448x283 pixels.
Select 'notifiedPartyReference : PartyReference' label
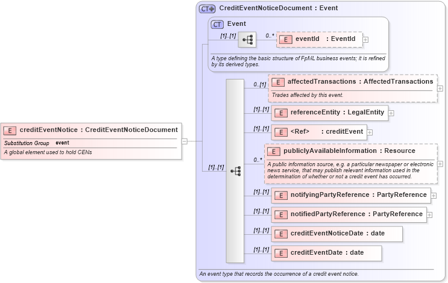point(356,214)
